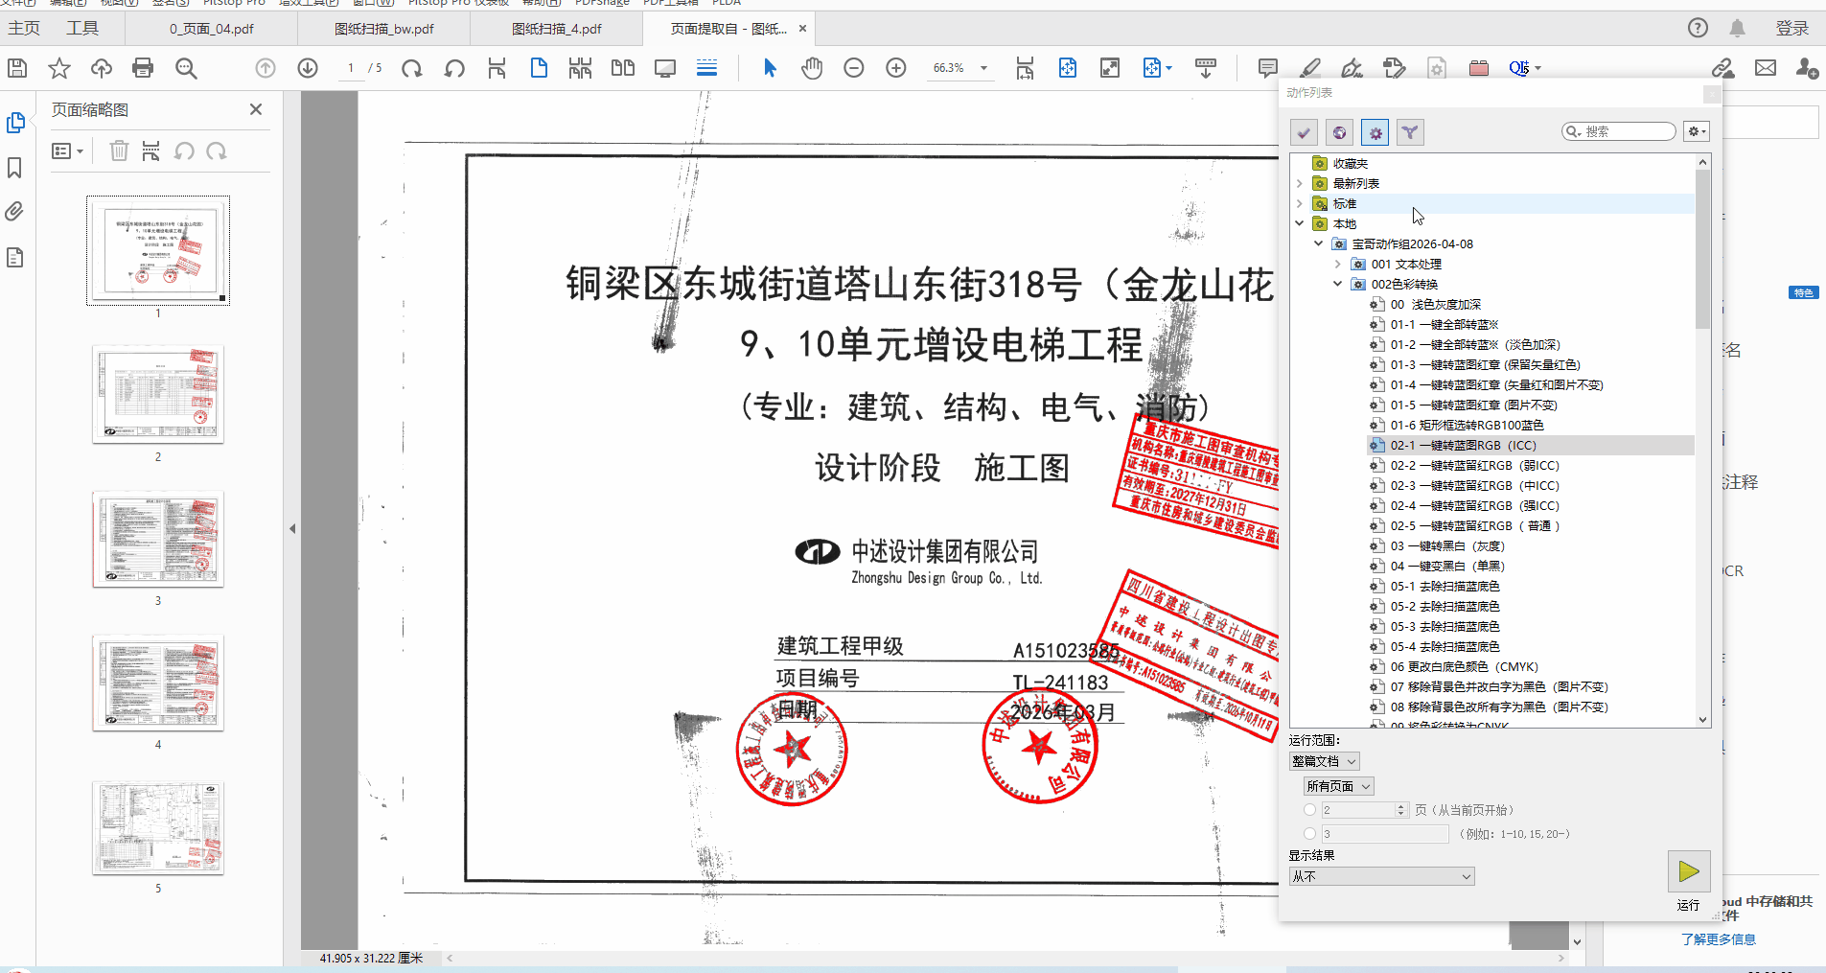Viewport: 1826px width, 973px height.
Task: Select the '2 页（从当前页开始）' radio option
Action: (1311, 810)
